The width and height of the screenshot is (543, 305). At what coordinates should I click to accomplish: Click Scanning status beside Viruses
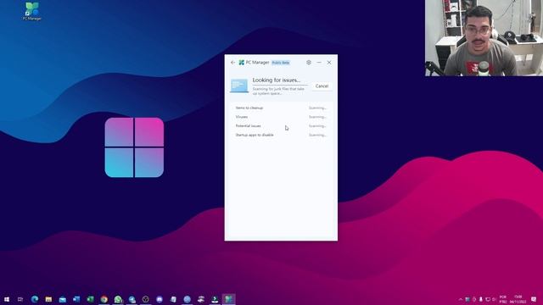click(317, 117)
